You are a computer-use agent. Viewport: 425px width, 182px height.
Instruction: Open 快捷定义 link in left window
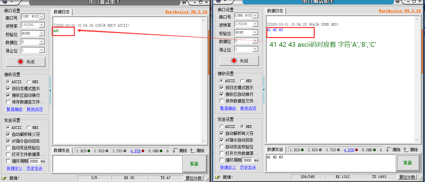click(x=14, y=168)
